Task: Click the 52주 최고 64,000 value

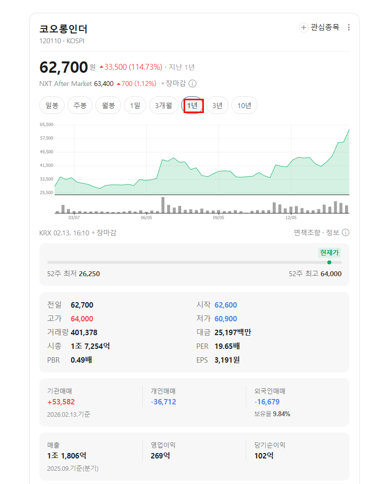Action: coord(331,274)
